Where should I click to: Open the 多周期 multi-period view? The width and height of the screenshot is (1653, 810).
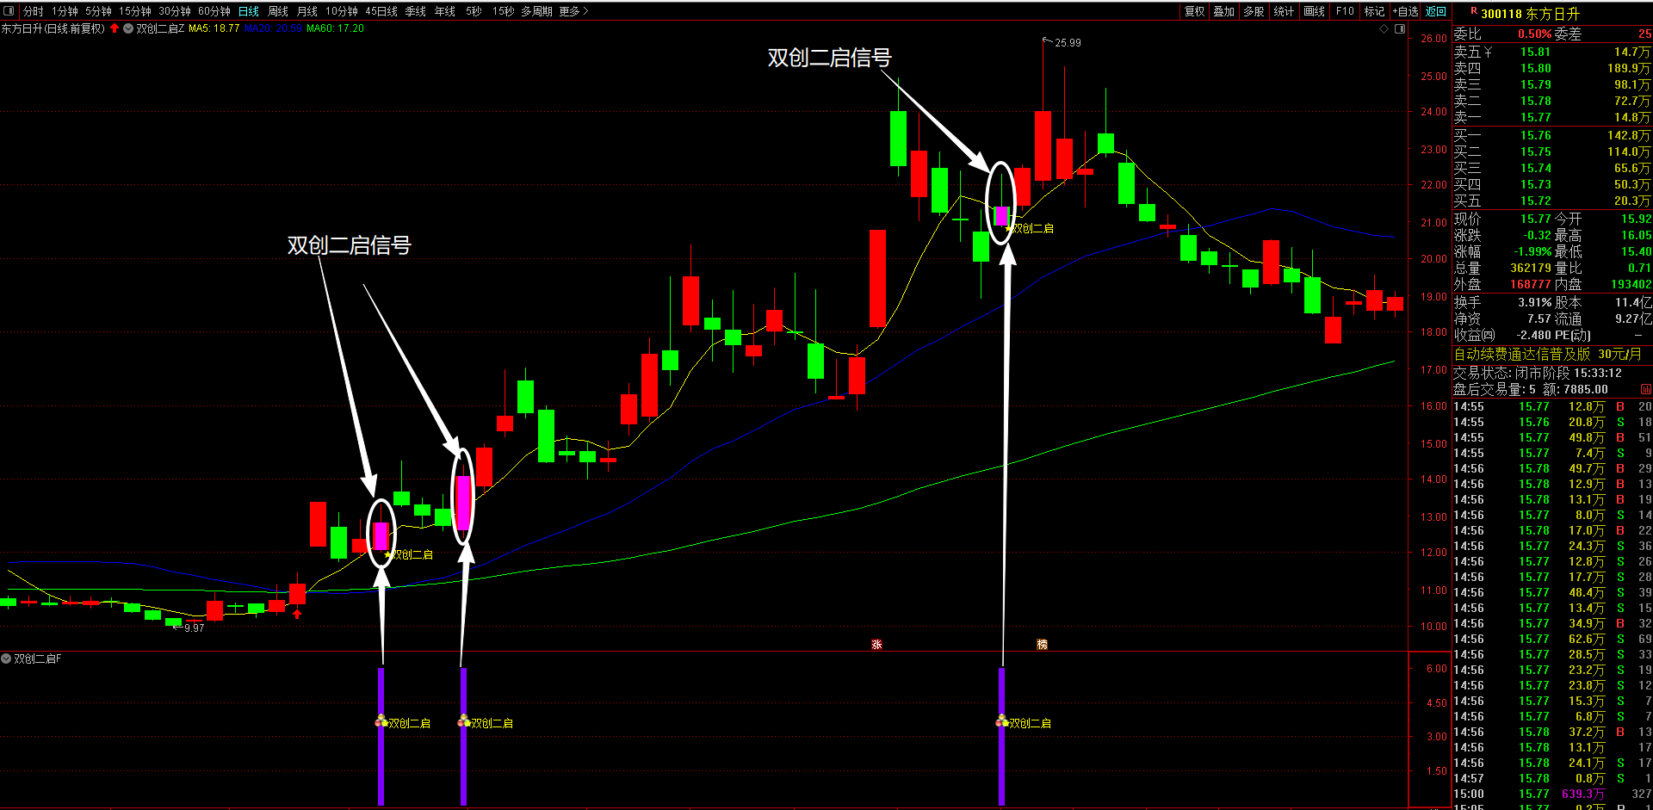click(536, 11)
